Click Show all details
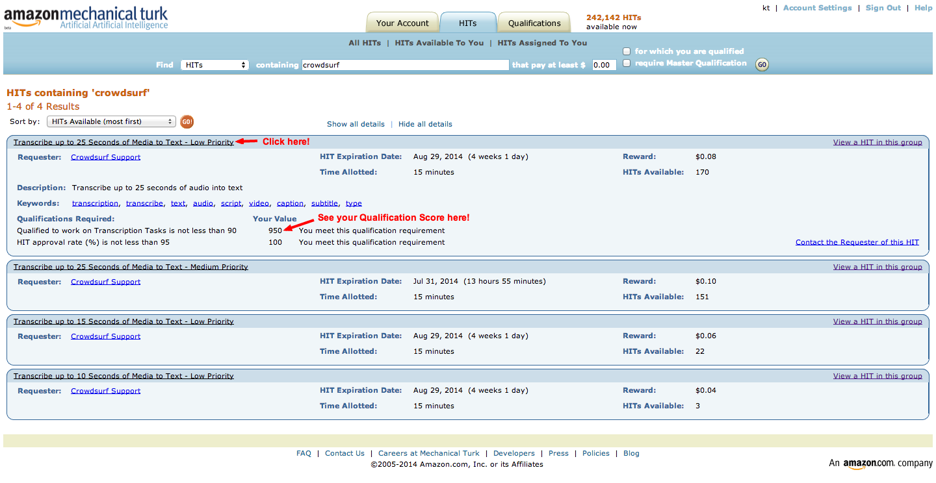This screenshot has width=936, height=483. [356, 124]
